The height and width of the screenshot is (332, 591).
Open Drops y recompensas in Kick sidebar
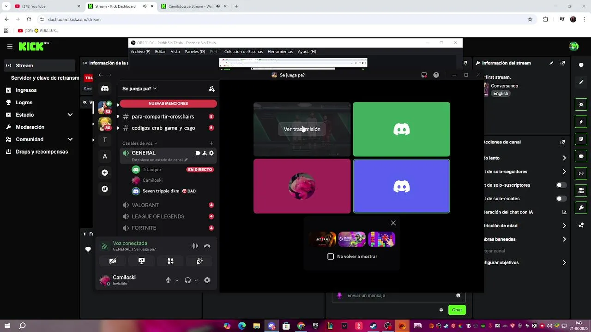click(x=39, y=152)
